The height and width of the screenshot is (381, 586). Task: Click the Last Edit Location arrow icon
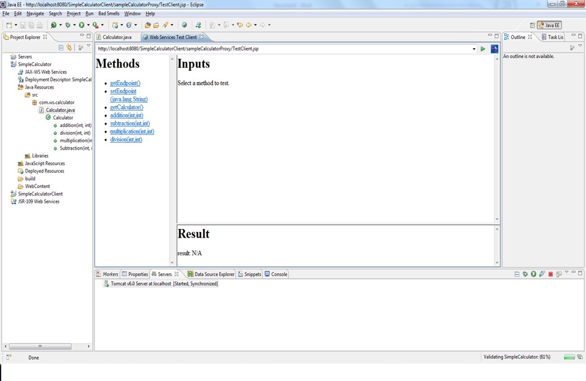tap(240, 25)
